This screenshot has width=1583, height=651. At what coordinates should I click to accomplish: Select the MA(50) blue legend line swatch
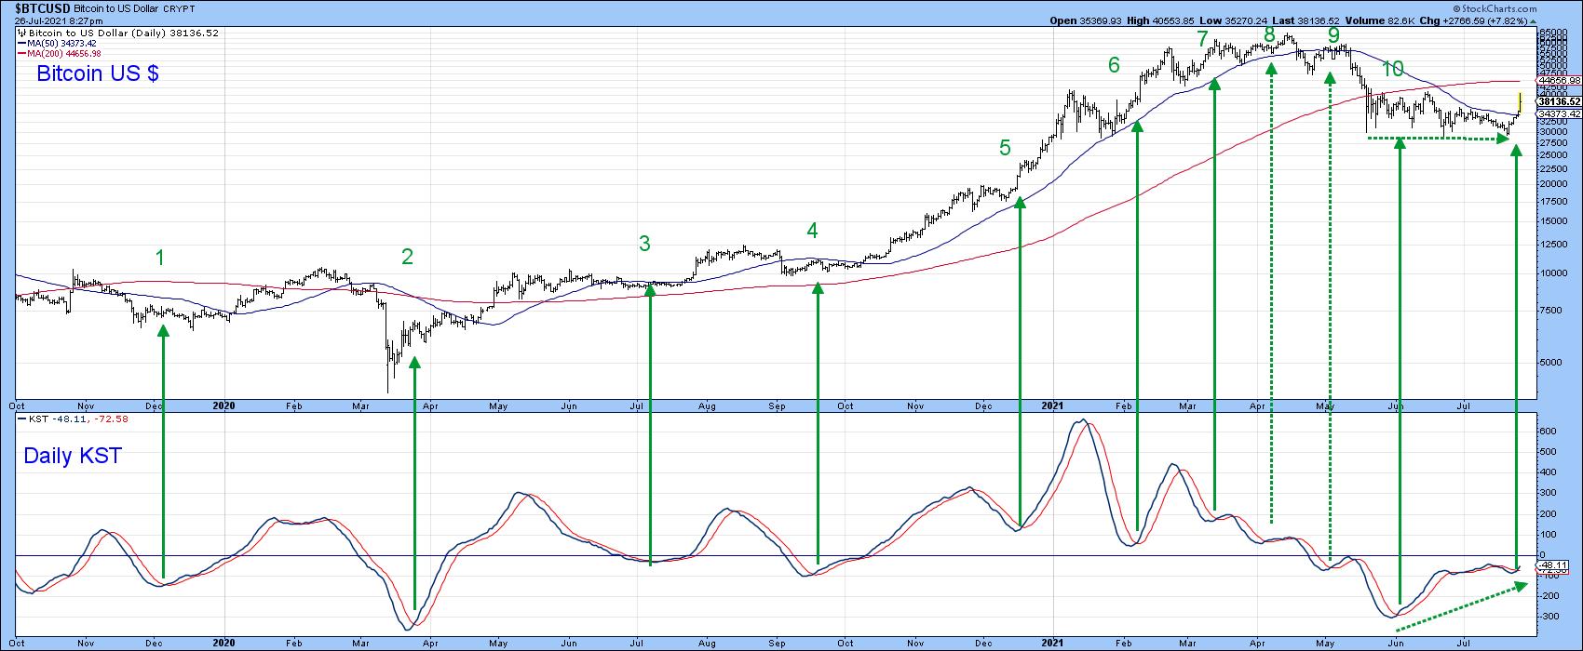click(20, 44)
